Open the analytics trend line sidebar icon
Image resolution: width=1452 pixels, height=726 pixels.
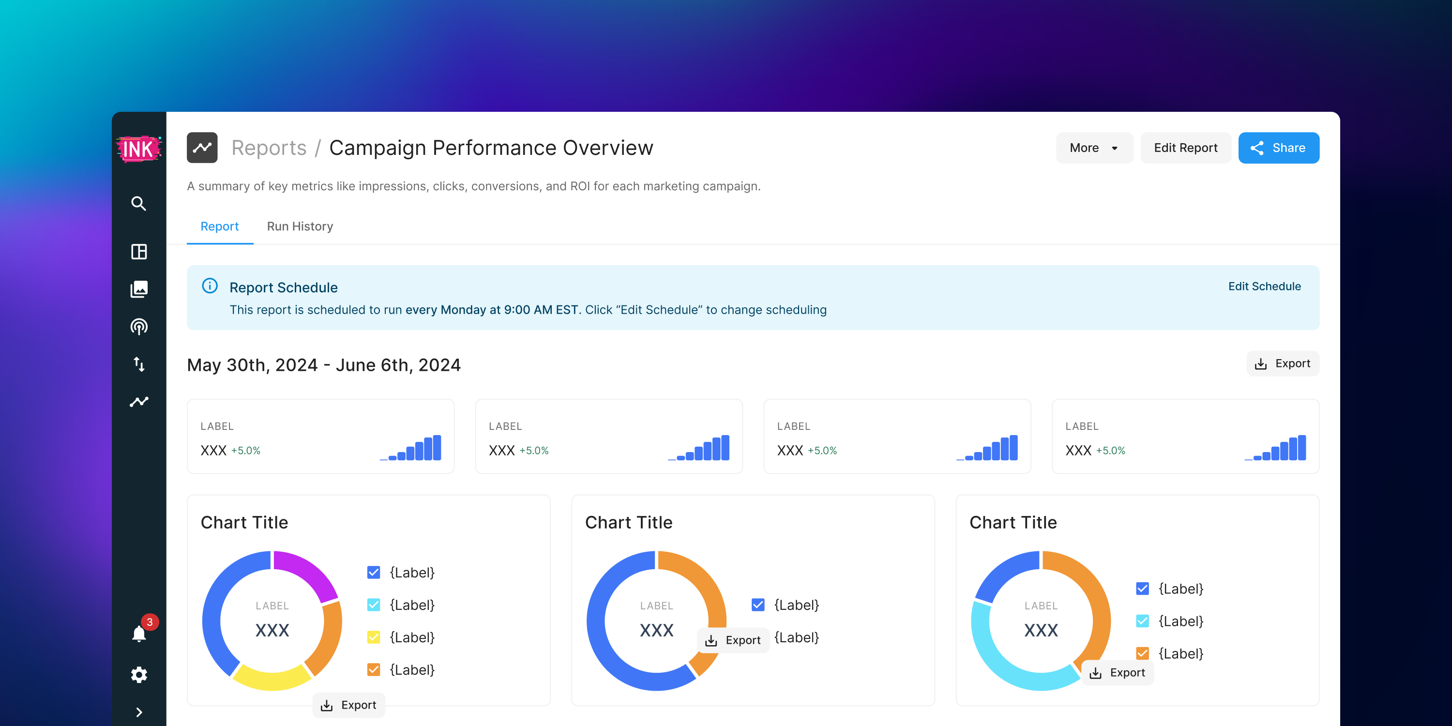(x=138, y=401)
